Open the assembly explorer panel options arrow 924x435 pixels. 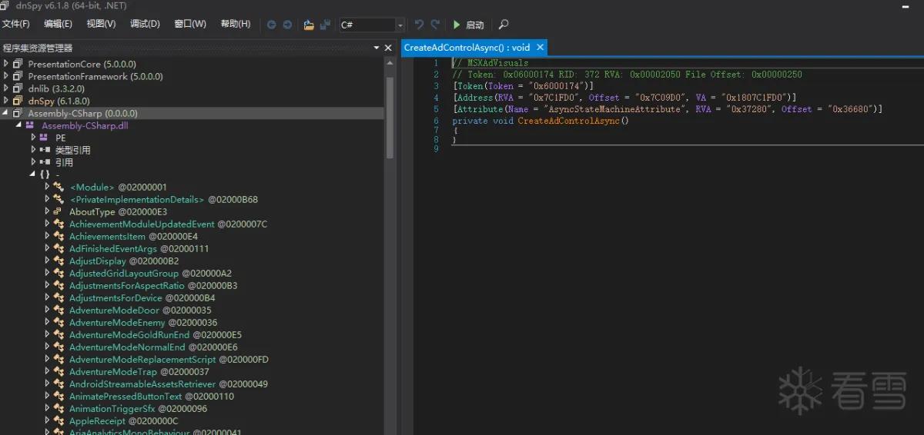[377, 48]
